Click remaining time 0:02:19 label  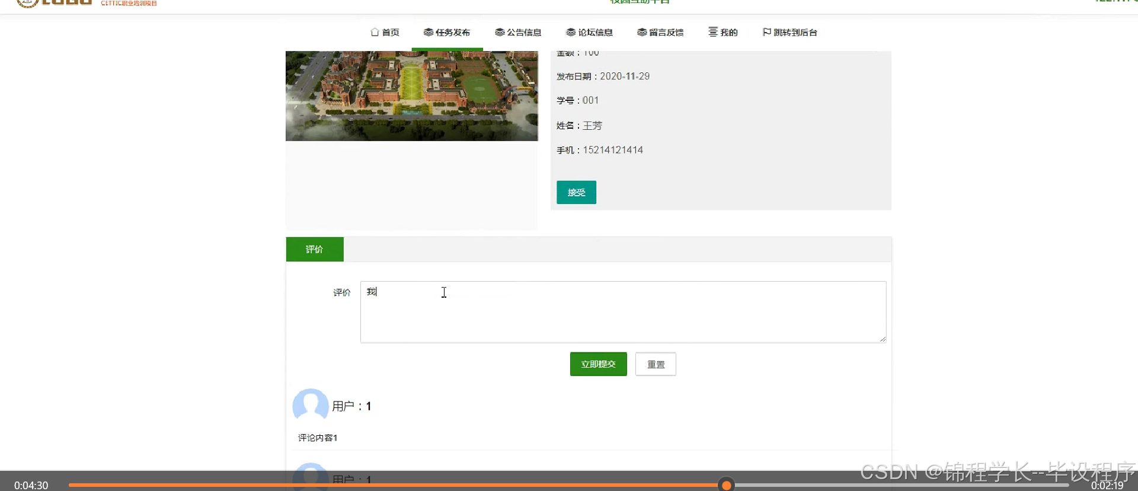point(1107,485)
